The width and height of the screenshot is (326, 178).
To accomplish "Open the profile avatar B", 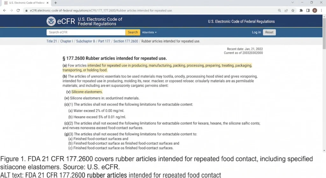I will 315,11.
